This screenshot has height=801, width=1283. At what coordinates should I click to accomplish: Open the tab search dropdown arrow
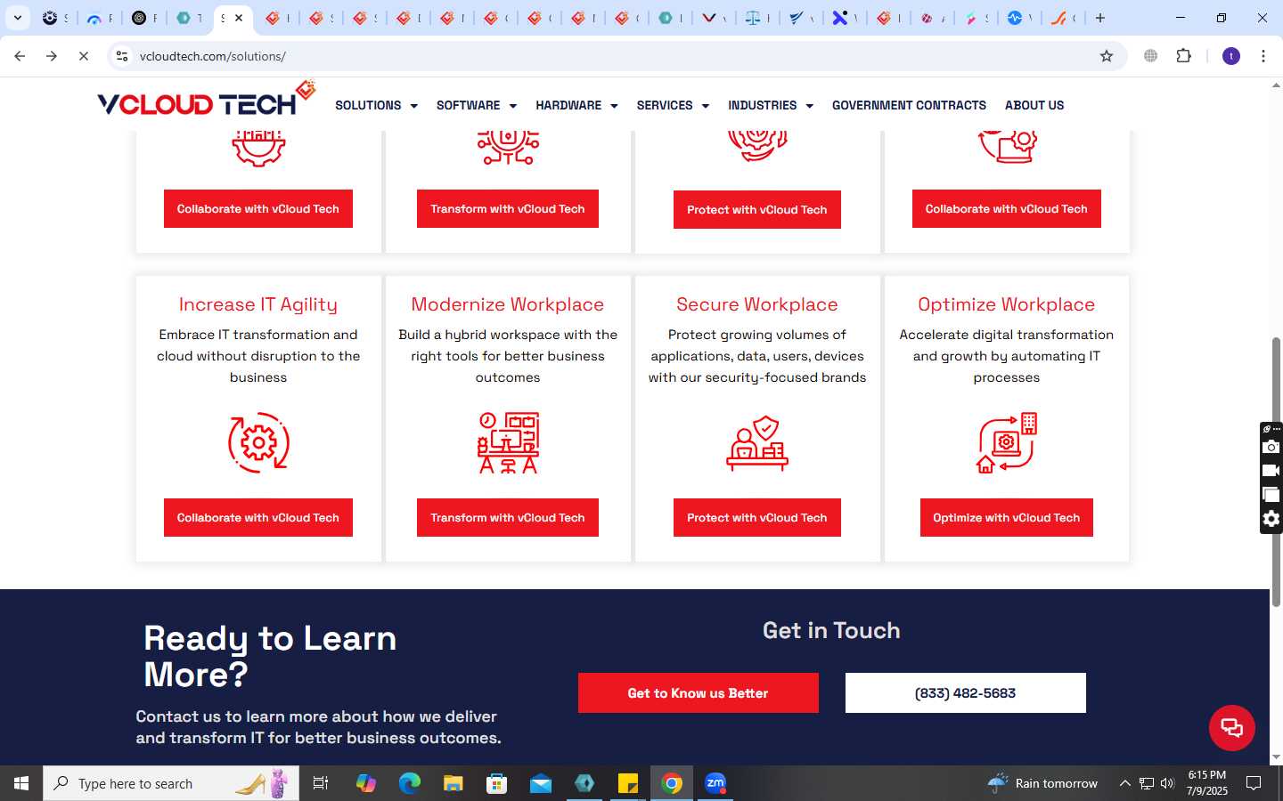(17, 18)
